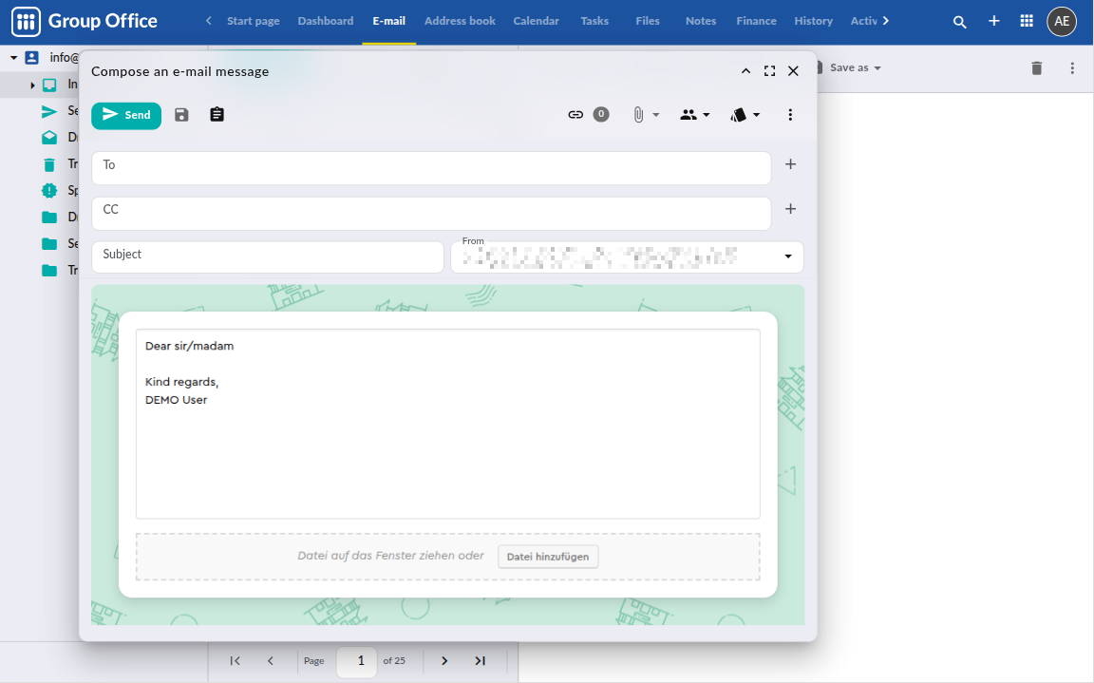
Task: Switch to the Calendar tab
Action: click(x=536, y=21)
